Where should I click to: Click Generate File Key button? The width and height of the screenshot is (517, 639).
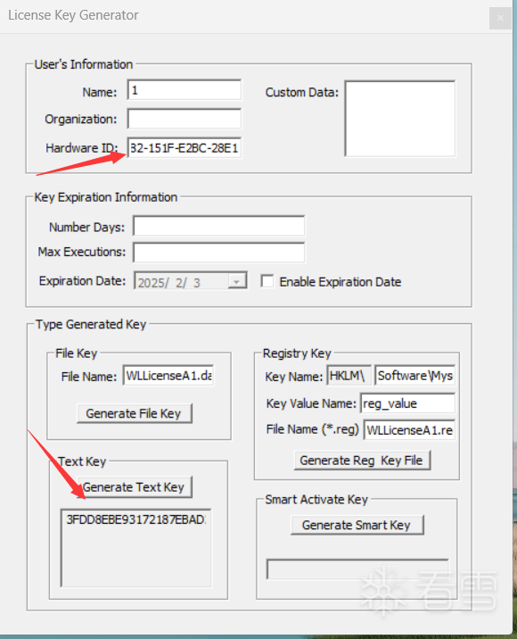click(x=134, y=413)
